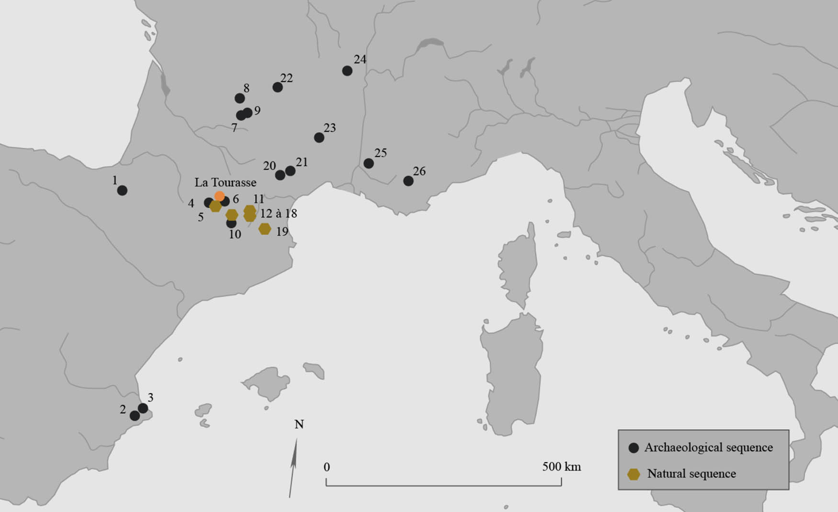Select the black marker numbered 10
Image resolution: width=838 pixels, height=512 pixels.
point(231,223)
